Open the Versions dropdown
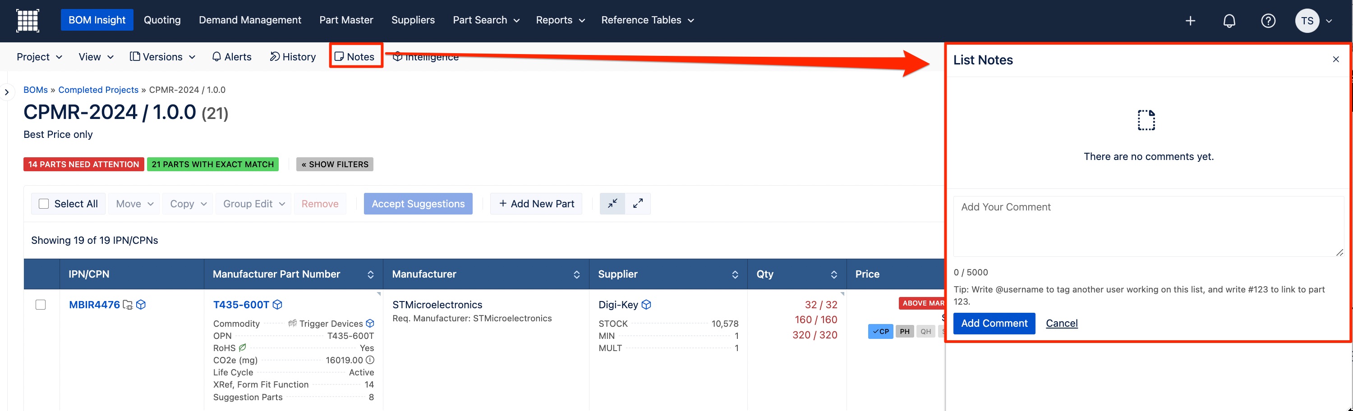This screenshot has width=1353, height=411. pos(163,57)
